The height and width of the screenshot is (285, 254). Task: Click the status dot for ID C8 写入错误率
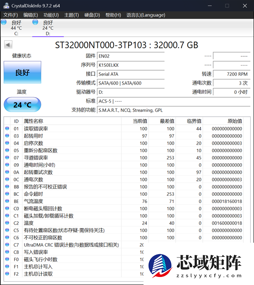[7, 252]
